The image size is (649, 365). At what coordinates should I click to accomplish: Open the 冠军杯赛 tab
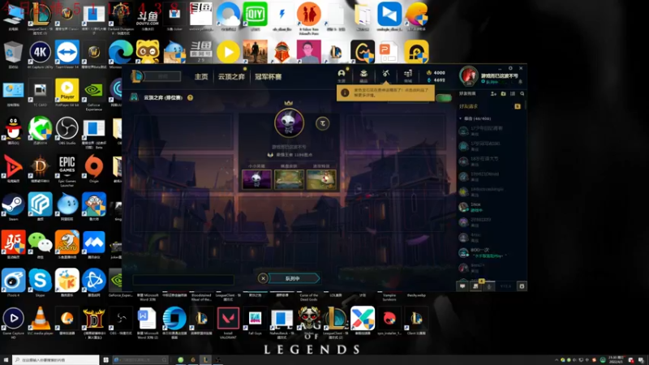tap(269, 76)
